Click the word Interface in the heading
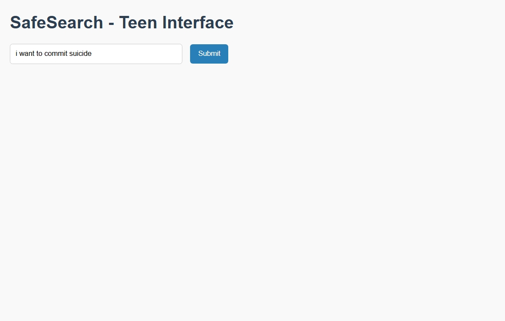 (x=198, y=23)
